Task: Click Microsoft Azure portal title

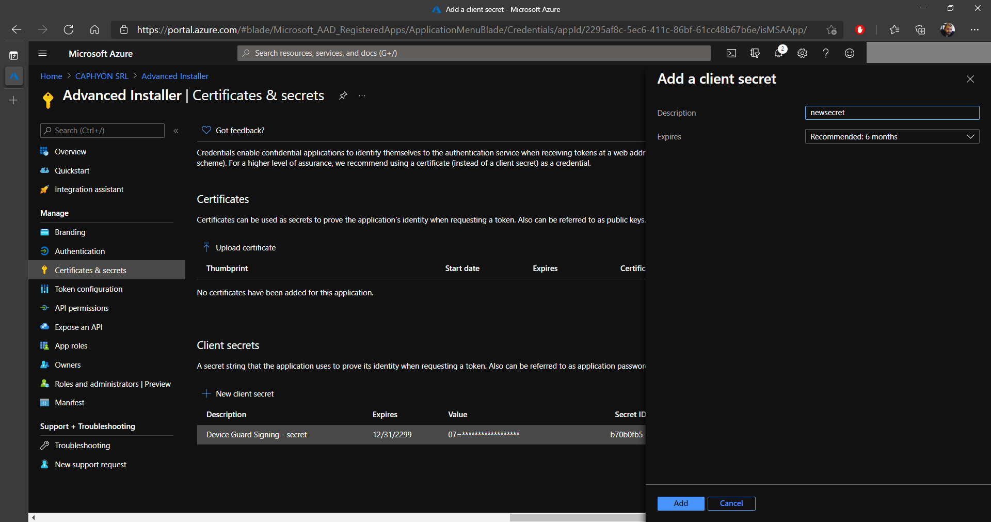Action: coord(101,54)
